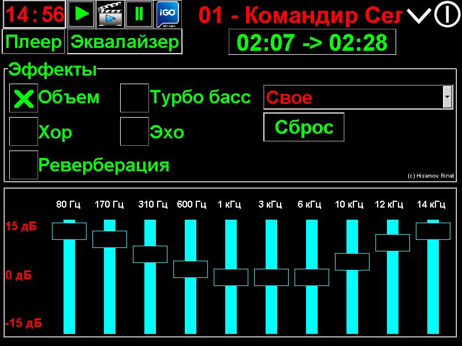Click the Хор label text

(x=55, y=132)
